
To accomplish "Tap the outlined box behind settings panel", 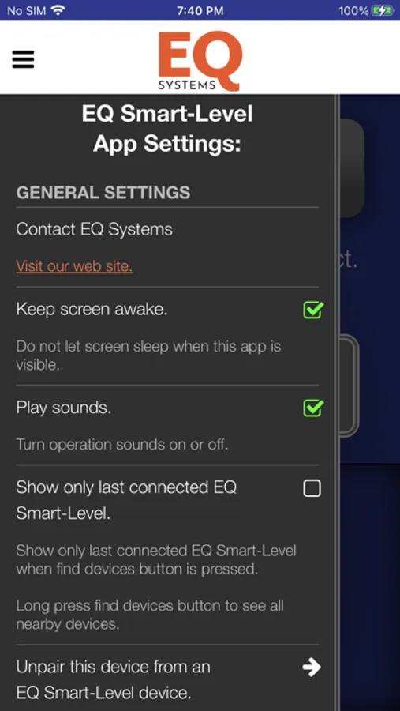I will pos(350,386).
